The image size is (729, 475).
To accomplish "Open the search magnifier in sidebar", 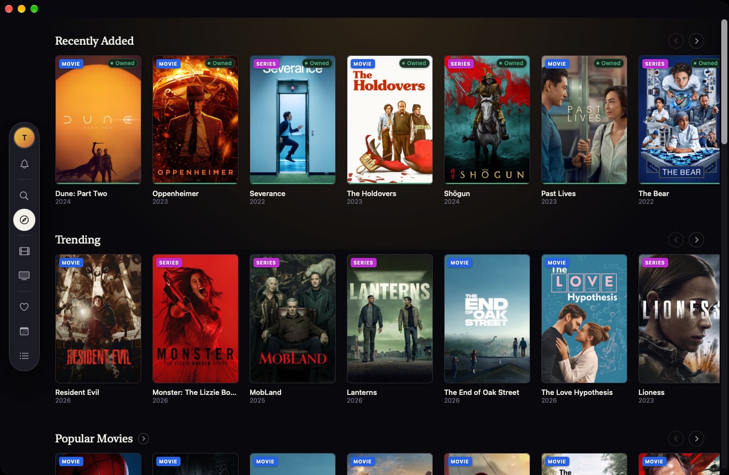I will tap(24, 196).
